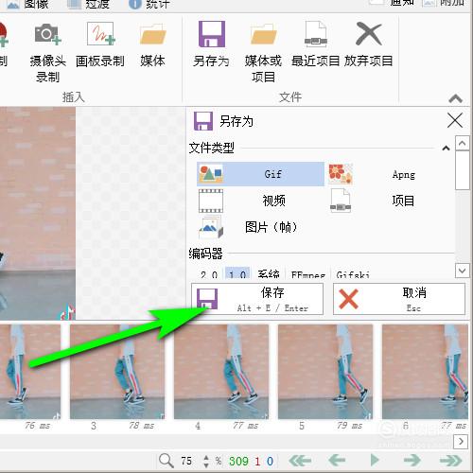473x473 pixels.
Task: Open the 最近项目 list
Action: 316,44
